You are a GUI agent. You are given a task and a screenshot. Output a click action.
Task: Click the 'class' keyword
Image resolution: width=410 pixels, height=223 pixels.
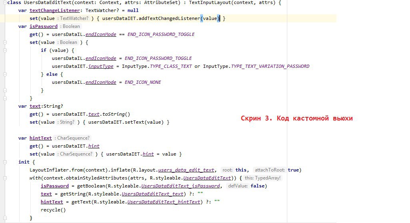[x=14, y=3]
